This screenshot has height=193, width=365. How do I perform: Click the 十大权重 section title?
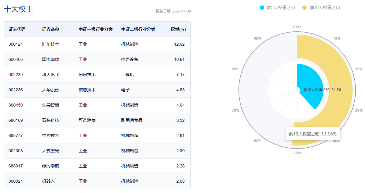coord(19,9)
